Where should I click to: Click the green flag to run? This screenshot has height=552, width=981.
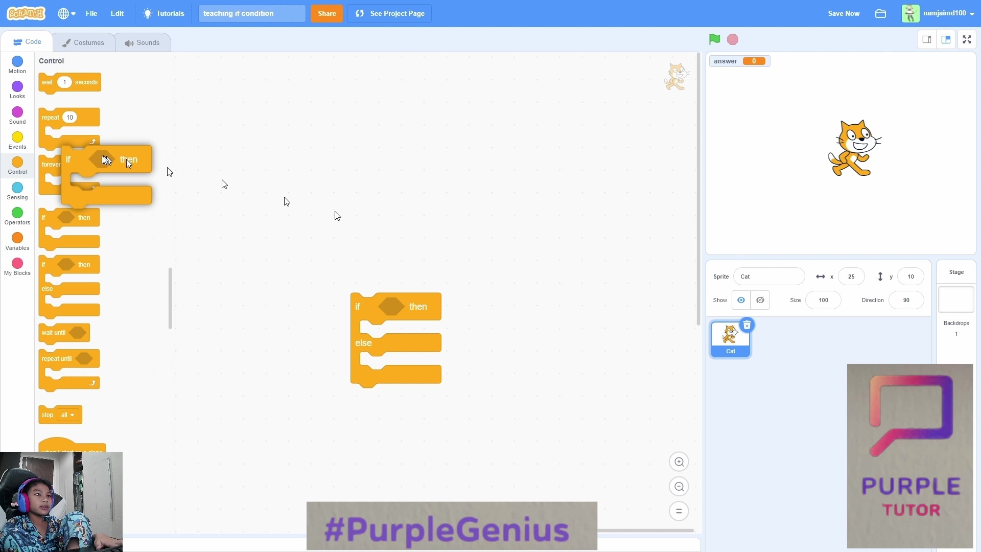pyautogui.click(x=714, y=39)
